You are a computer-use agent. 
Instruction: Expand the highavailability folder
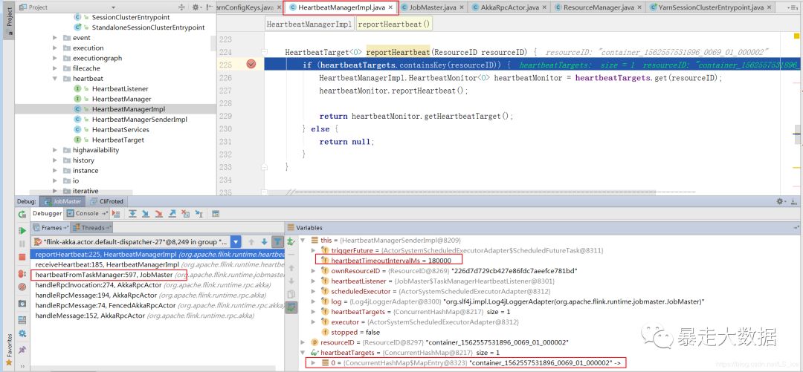point(55,151)
